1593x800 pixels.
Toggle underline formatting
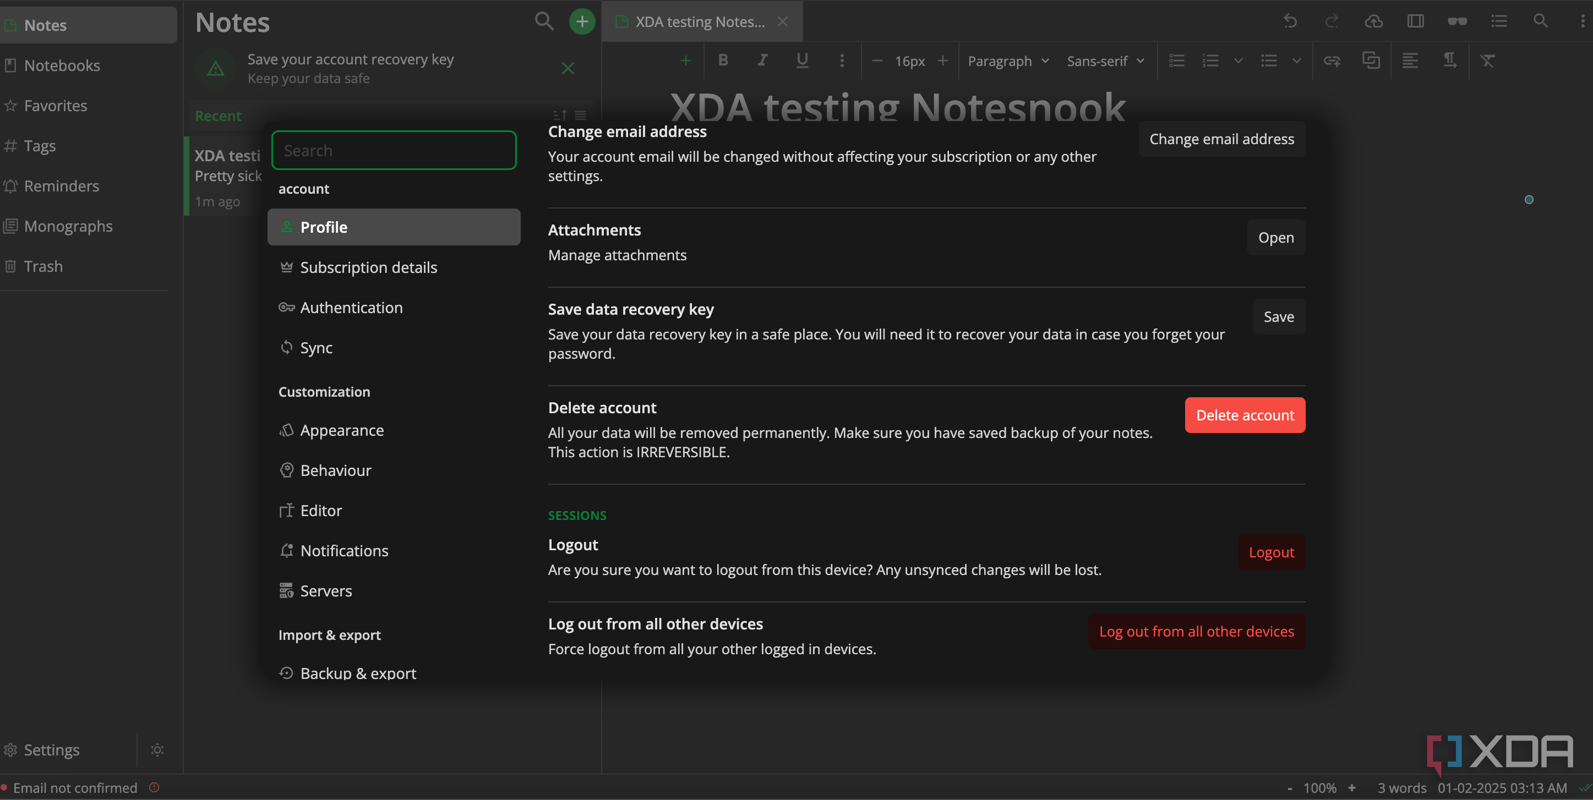tap(801, 61)
